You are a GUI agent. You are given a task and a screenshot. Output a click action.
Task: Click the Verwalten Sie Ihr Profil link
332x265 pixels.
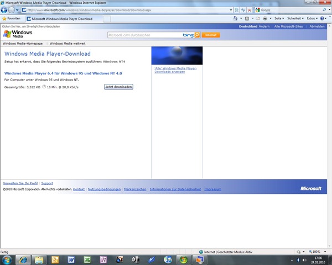20,183
